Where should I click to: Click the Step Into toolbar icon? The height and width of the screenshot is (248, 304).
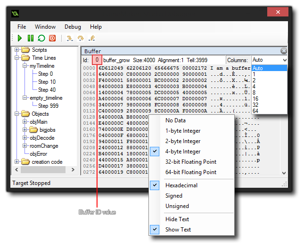point(70,39)
